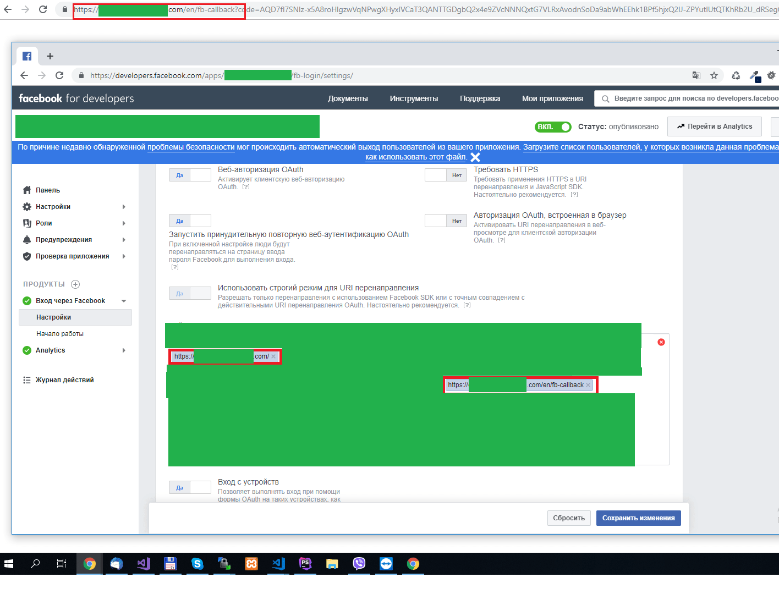Open File Explorer from the taskbar
779x594 pixels.
(332, 564)
